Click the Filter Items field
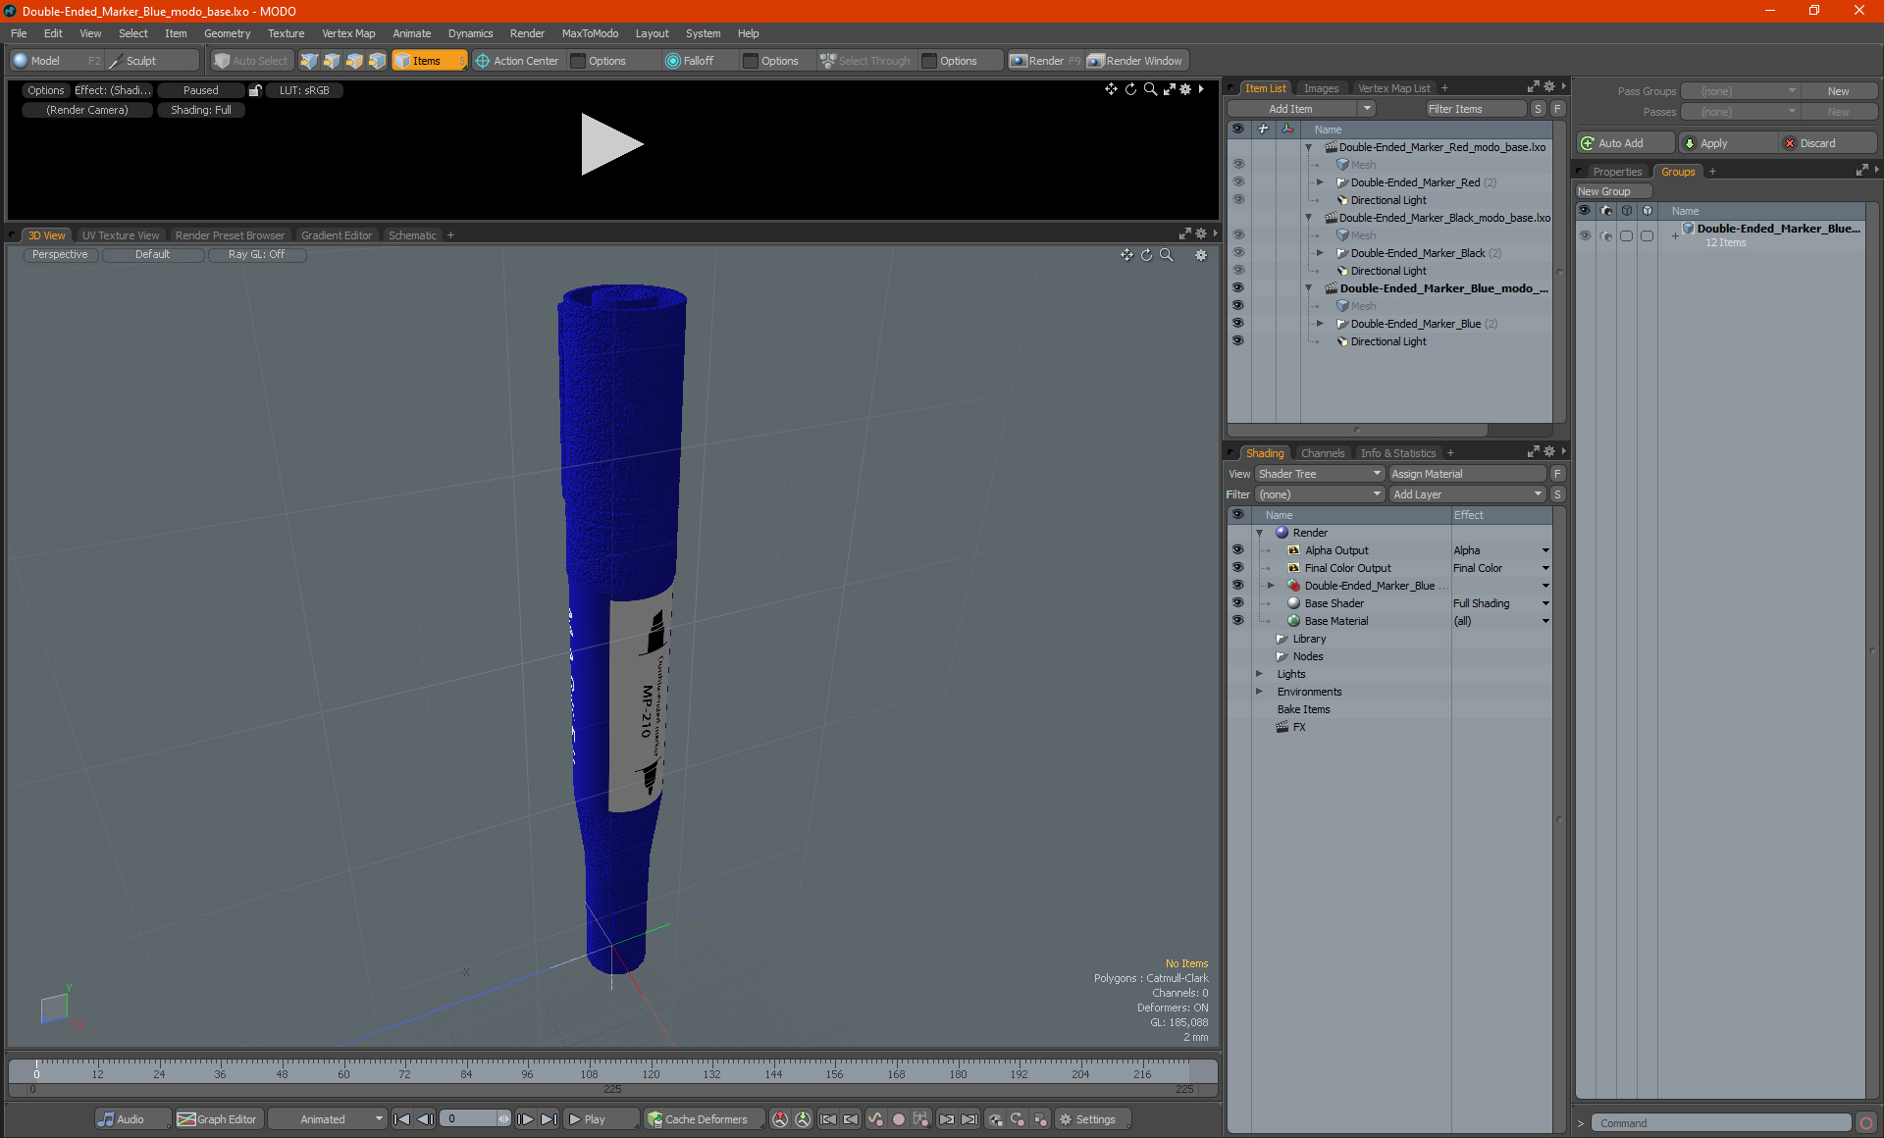 (x=1476, y=109)
